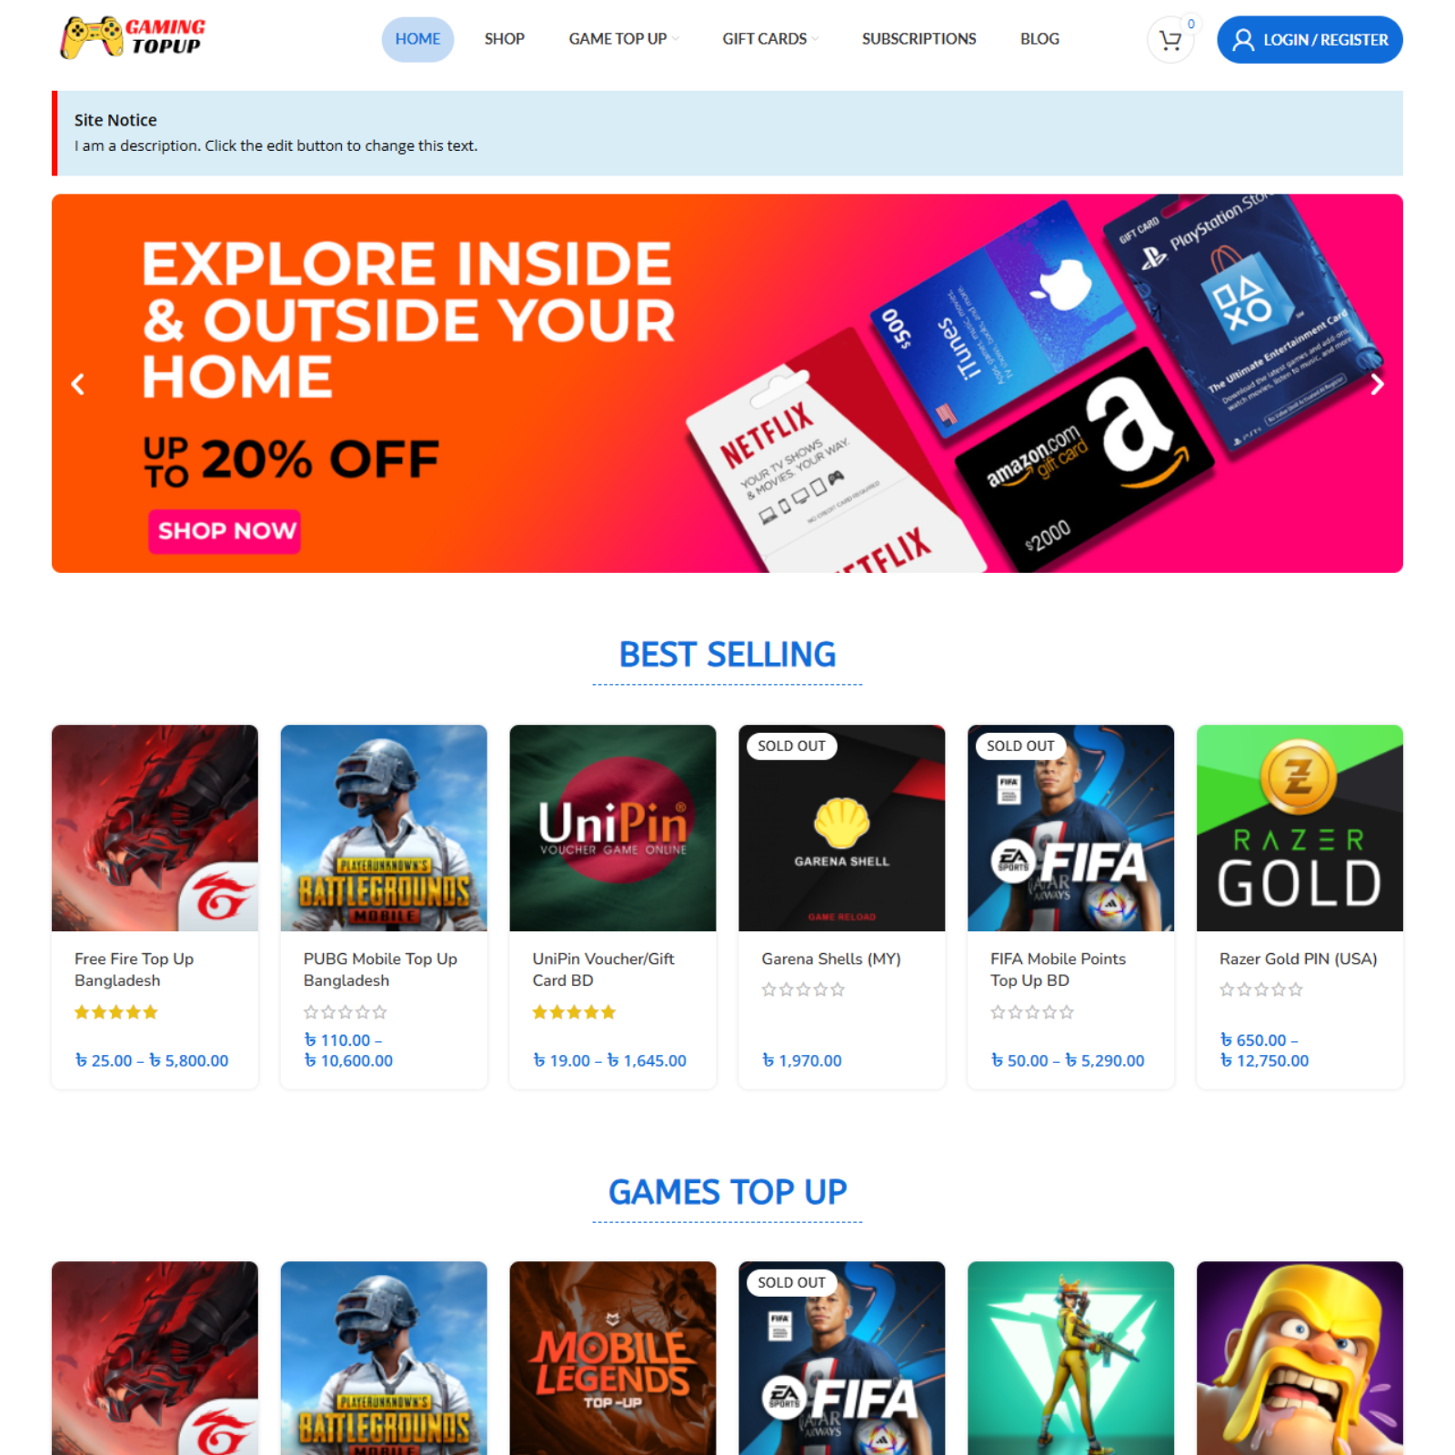Open Mobile Legends Top-Up thumbnail
Screen dimensions: 1455x1455
(613, 1358)
